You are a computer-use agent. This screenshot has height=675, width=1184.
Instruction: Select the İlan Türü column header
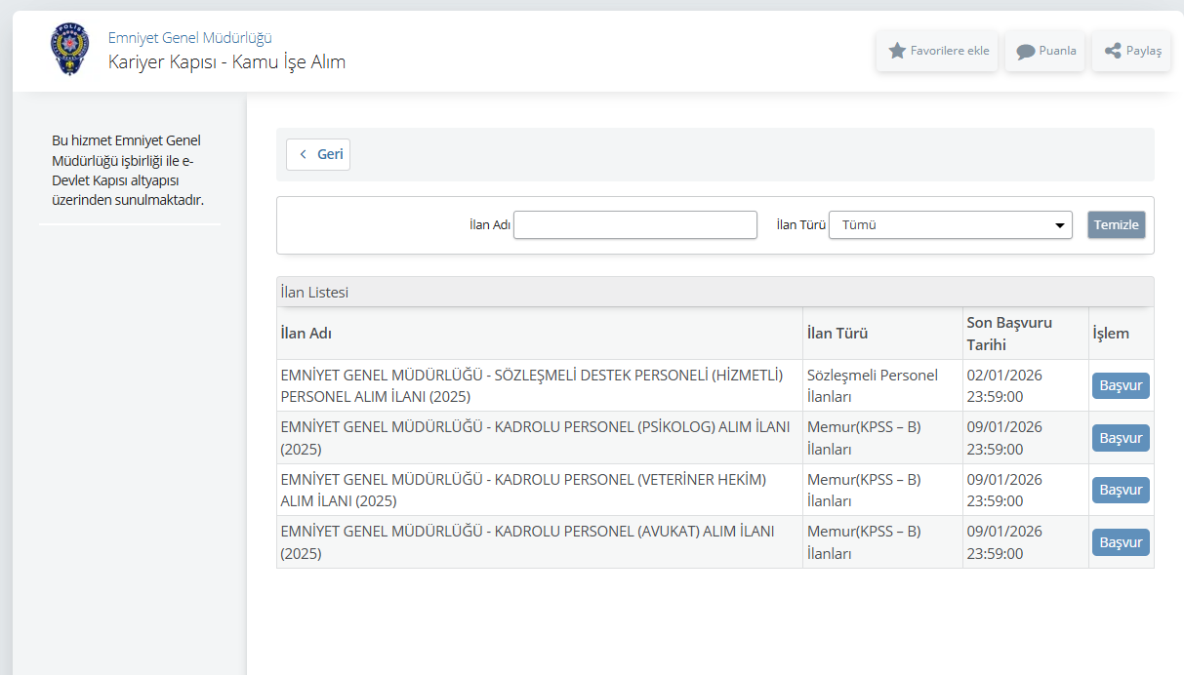click(x=837, y=334)
